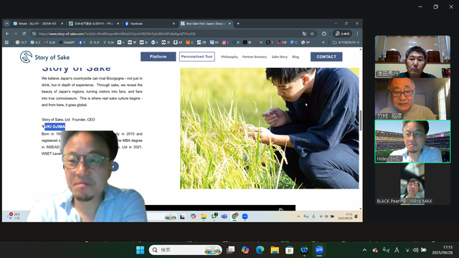Select 竹村 昭彦's video tile

(x=412, y=99)
